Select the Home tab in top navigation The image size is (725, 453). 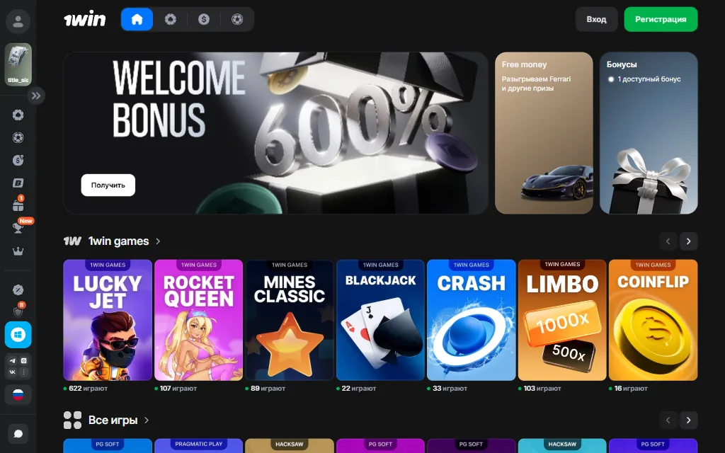(137, 19)
